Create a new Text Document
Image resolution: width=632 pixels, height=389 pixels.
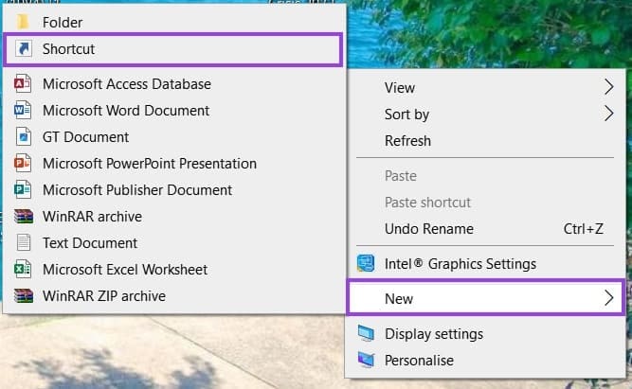[90, 243]
